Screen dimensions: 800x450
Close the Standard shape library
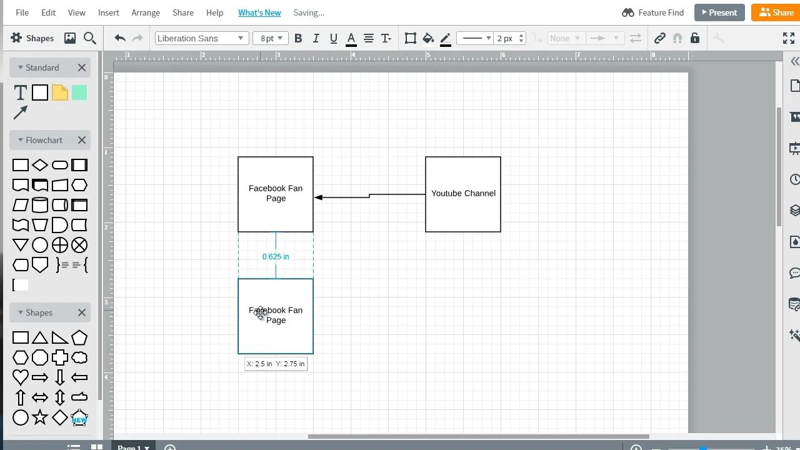[82, 67]
